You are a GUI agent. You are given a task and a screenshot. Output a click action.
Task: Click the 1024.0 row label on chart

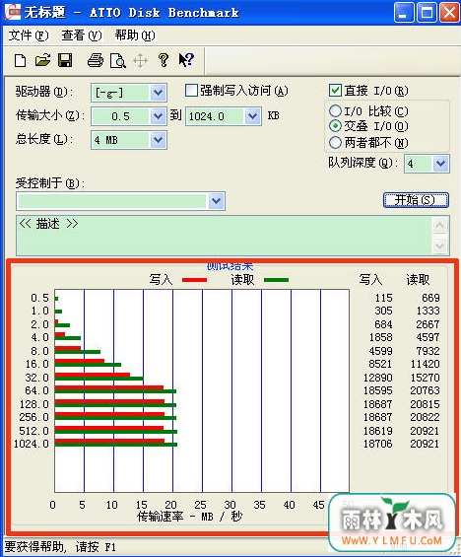[x=32, y=444]
